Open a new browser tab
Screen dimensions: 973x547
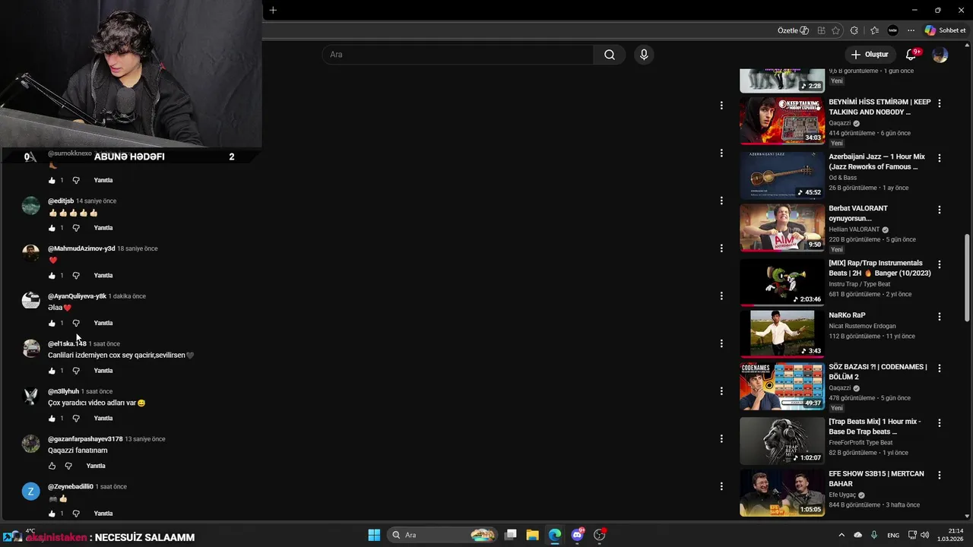(273, 10)
